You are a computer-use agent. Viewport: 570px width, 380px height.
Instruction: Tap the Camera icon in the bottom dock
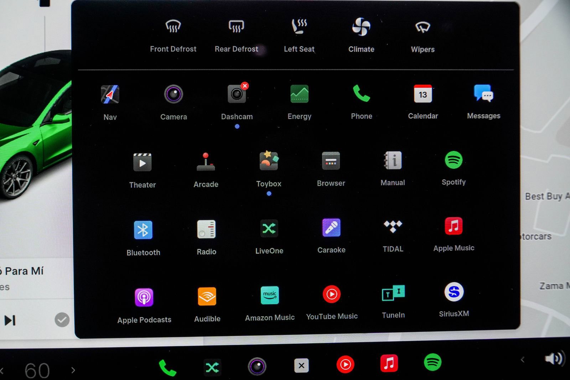point(257,366)
